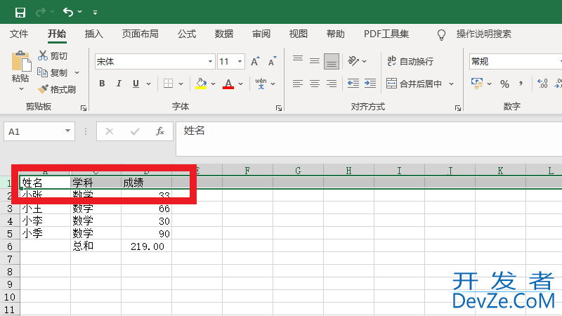Screen dimensions: 562x316
Task: Open the 文件 (File) menu tab
Action: coord(19,34)
